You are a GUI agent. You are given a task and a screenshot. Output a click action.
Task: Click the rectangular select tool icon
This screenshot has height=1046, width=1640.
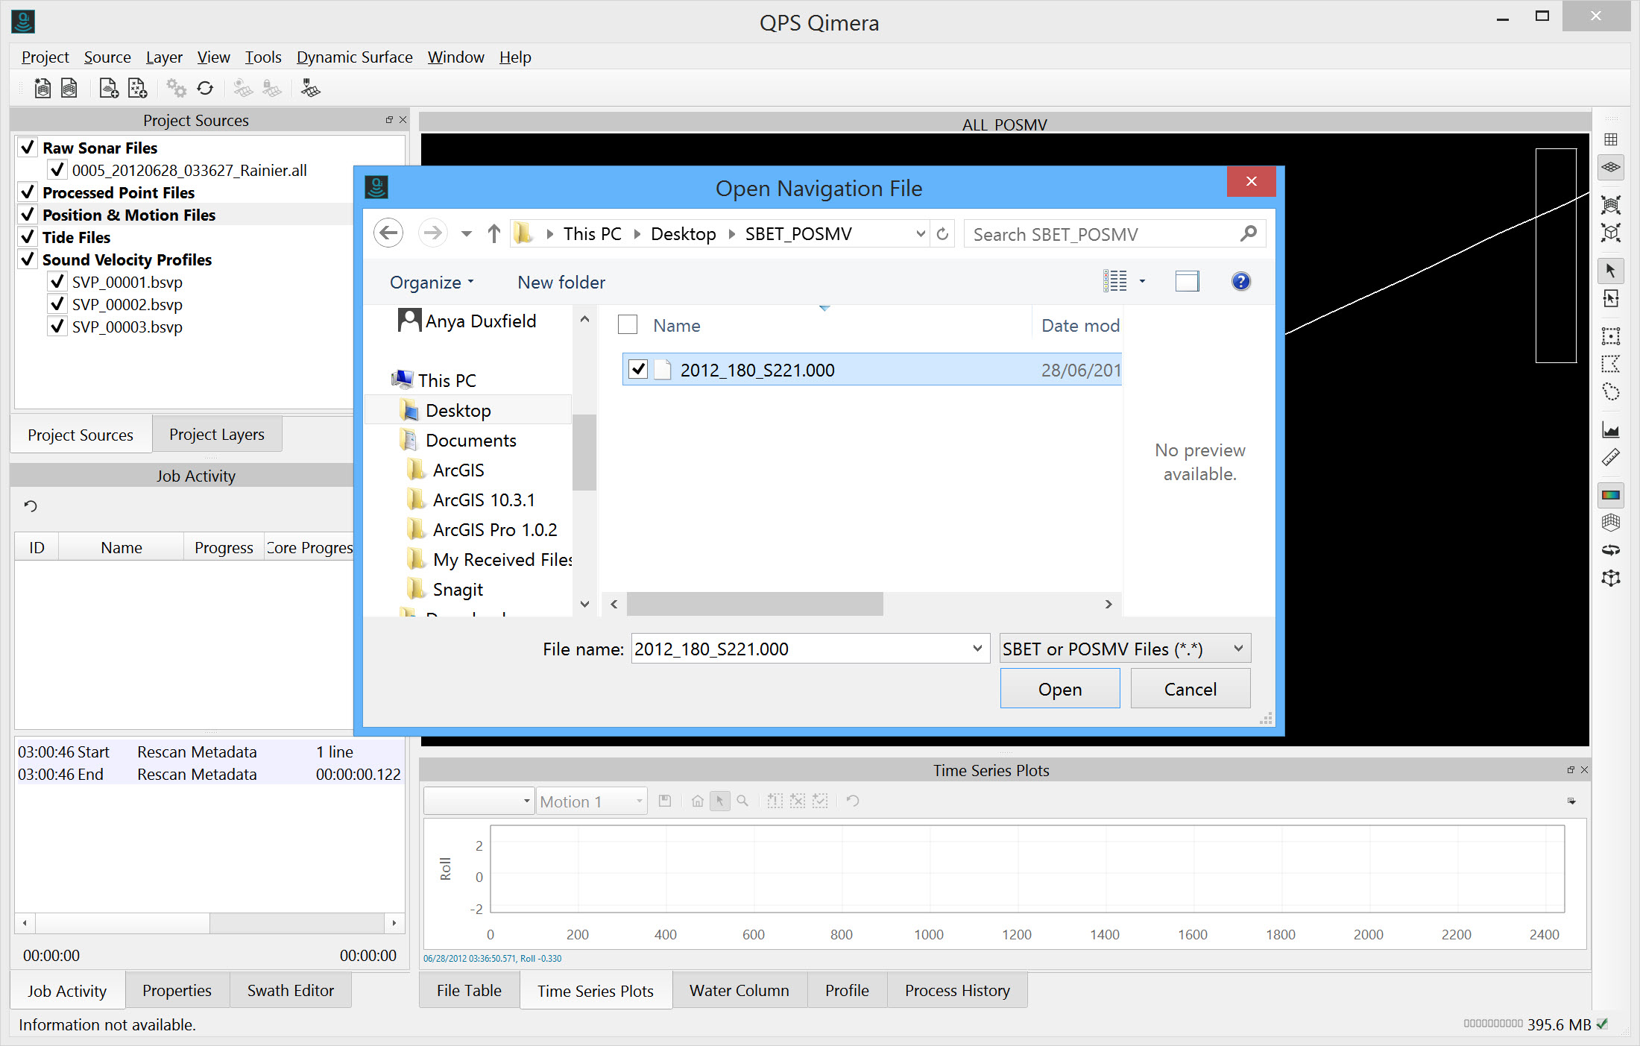[x=1611, y=336]
